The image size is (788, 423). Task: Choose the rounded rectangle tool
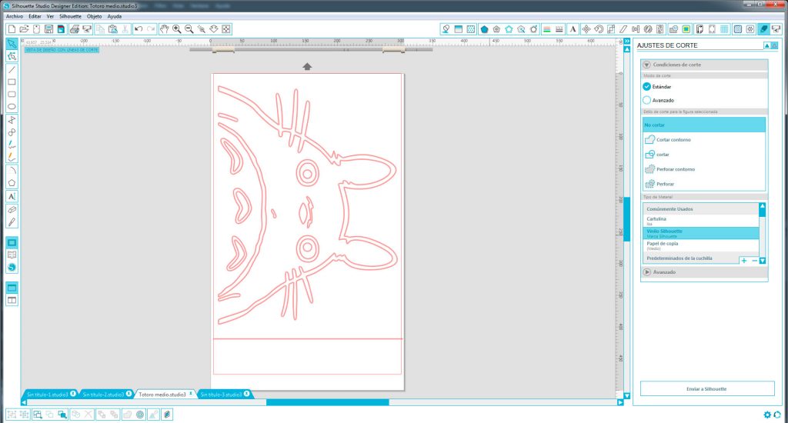pos(12,95)
